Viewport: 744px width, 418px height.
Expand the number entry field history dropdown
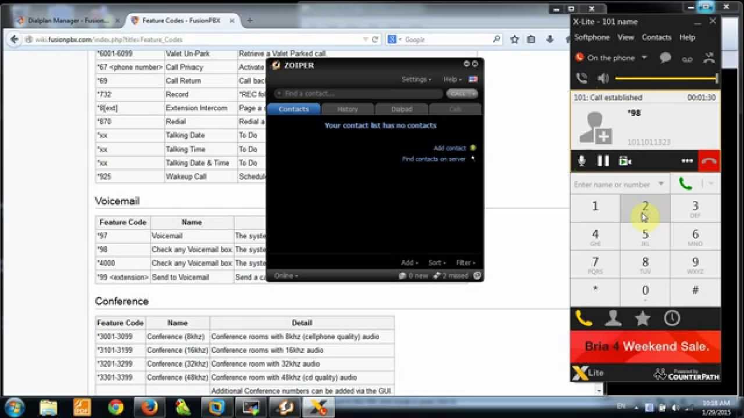pos(661,184)
